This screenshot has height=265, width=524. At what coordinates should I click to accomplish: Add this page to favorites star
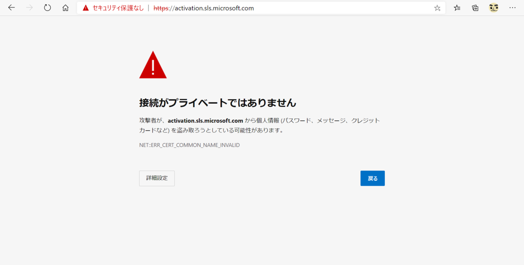tap(437, 8)
